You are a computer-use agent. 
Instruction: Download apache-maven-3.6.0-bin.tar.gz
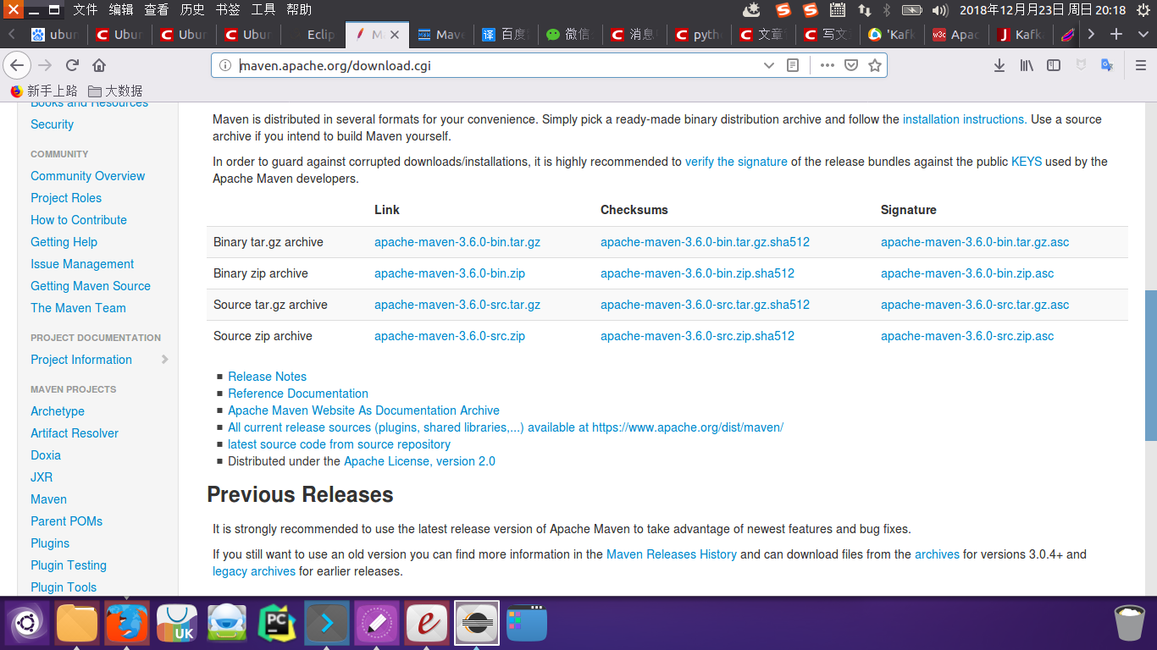click(457, 242)
